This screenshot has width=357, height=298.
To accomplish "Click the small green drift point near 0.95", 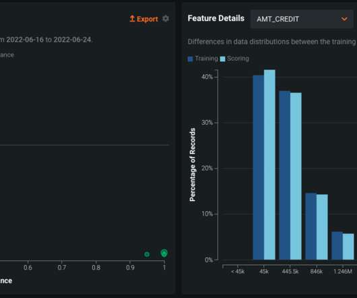I will pyautogui.click(x=147, y=254).
